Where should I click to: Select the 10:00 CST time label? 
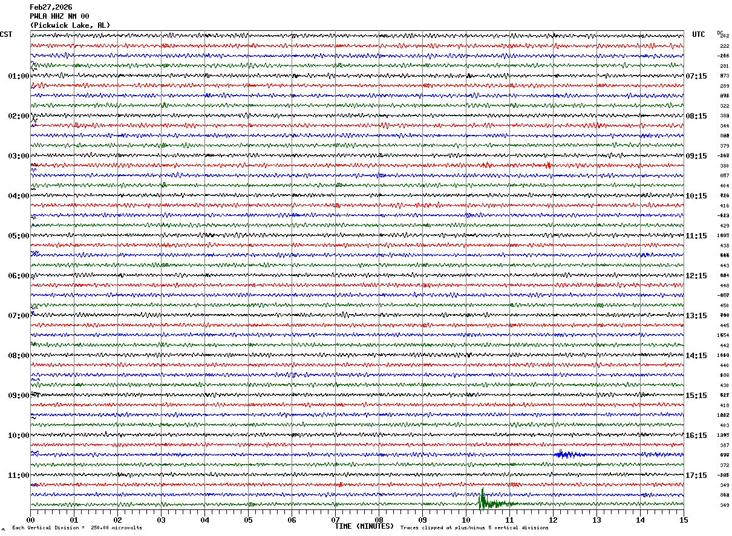click(x=19, y=436)
